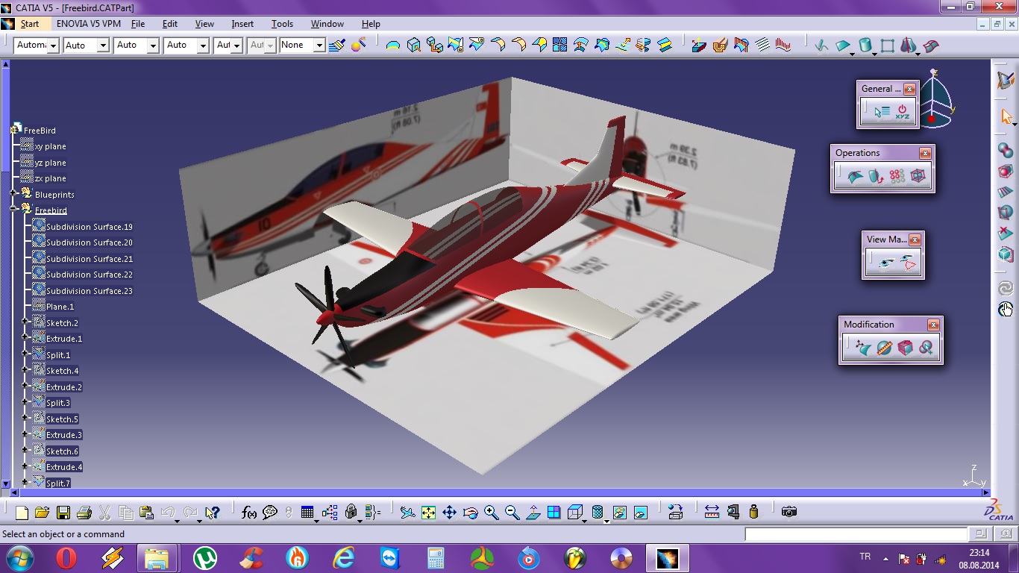Collapse the Freebird geometrical set node
This screenshot has width=1019, height=573.
tap(14, 210)
